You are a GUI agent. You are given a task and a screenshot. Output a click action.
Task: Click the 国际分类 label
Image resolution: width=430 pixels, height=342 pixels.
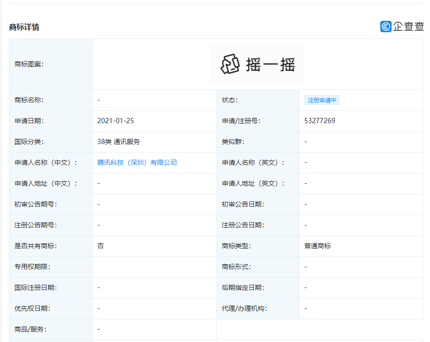29,142
